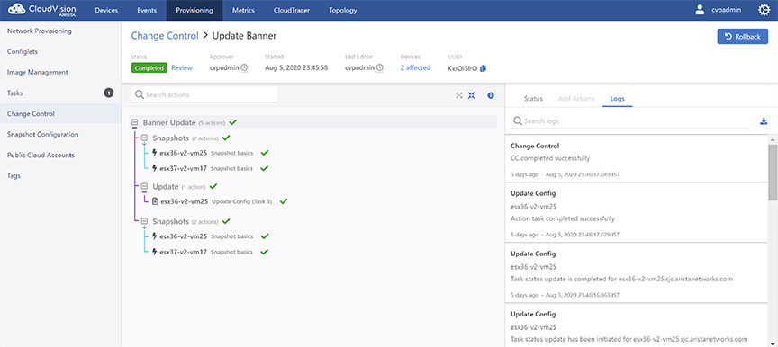
Task: Collapse the Update stage group
Action: (x=144, y=187)
